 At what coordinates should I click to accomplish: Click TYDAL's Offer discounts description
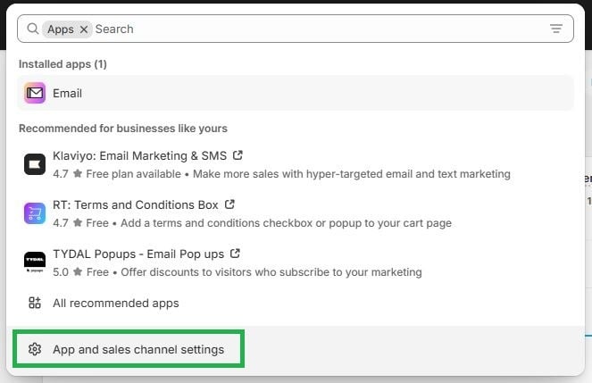coord(271,272)
